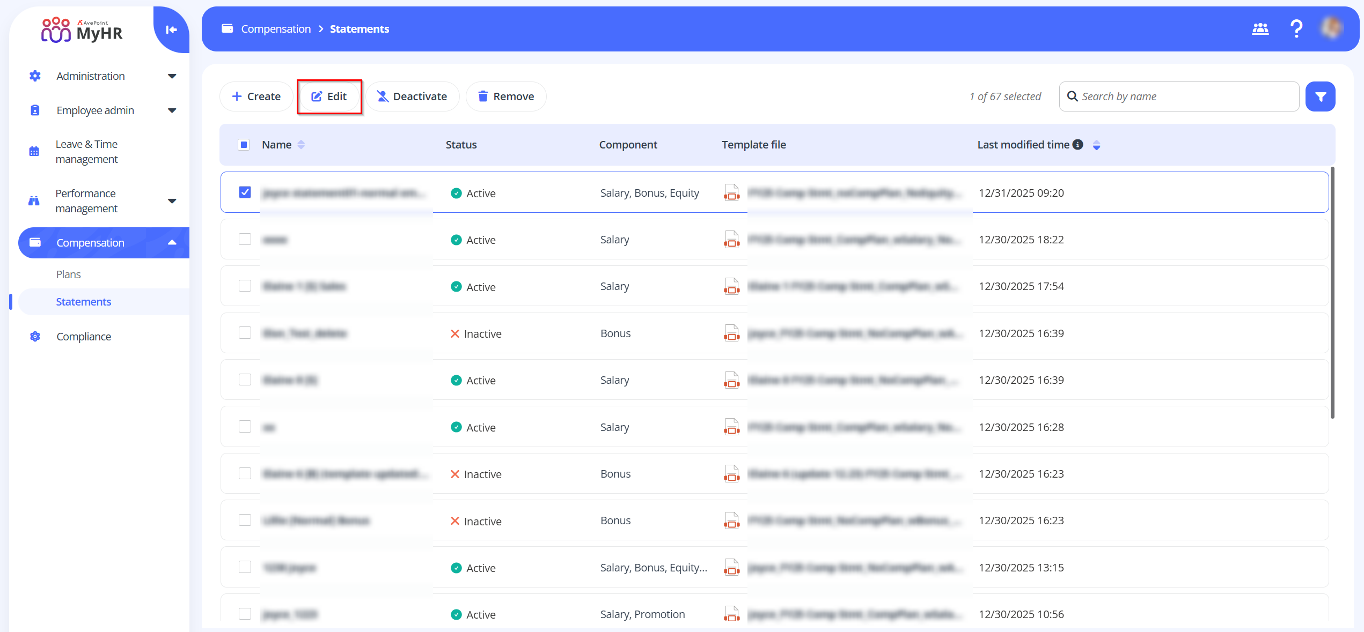Open the user profile avatar
The height and width of the screenshot is (632, 1364).
pos(1332,29)
